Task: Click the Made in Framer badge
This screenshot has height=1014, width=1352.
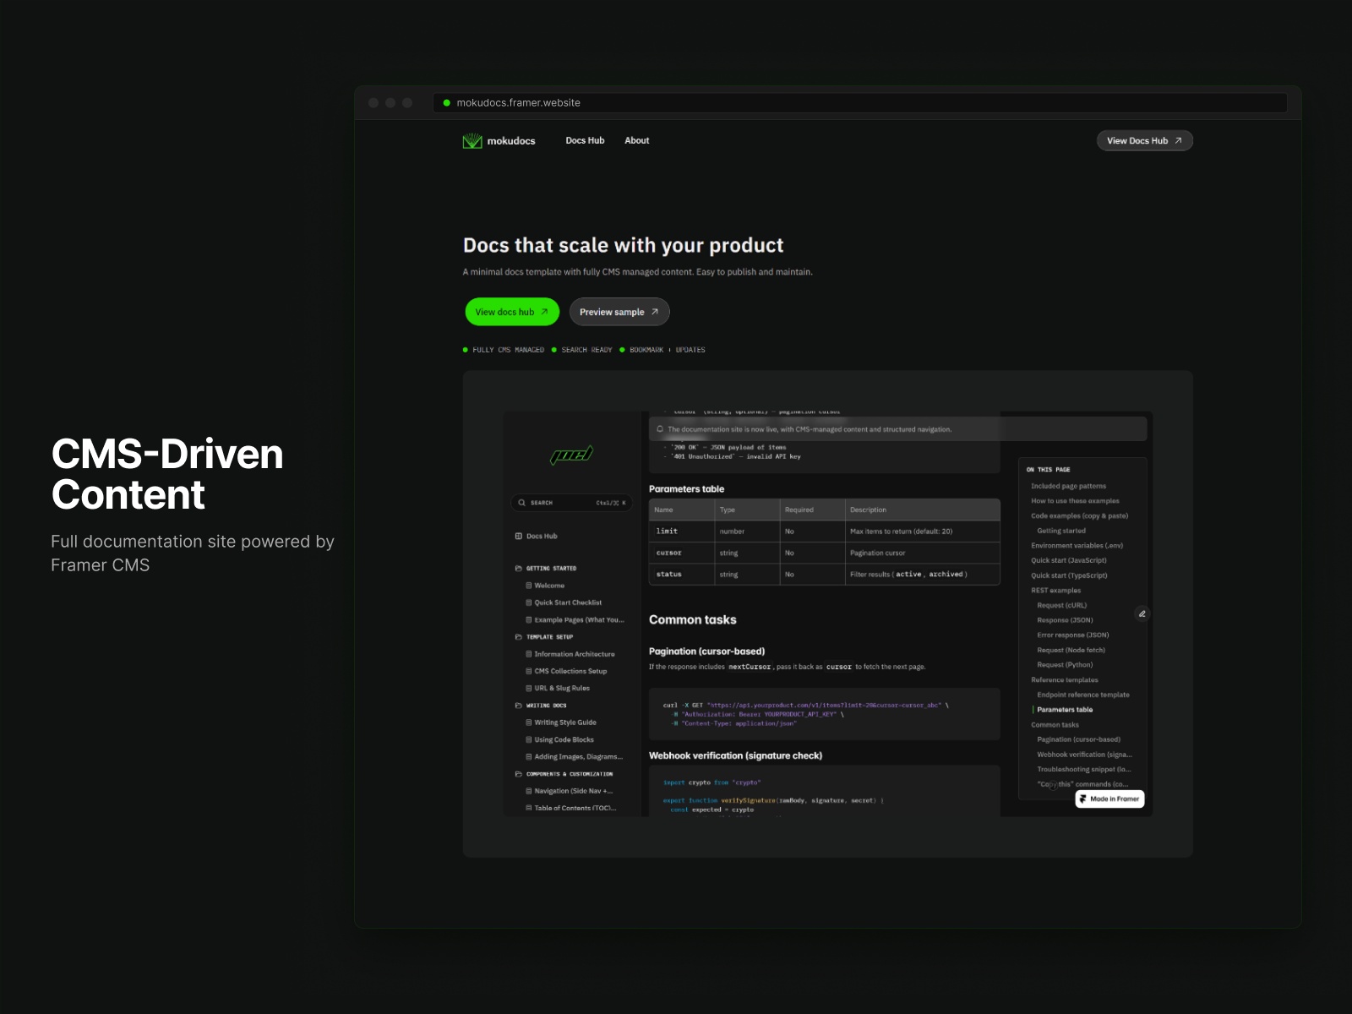Action: click(1109, 799)
